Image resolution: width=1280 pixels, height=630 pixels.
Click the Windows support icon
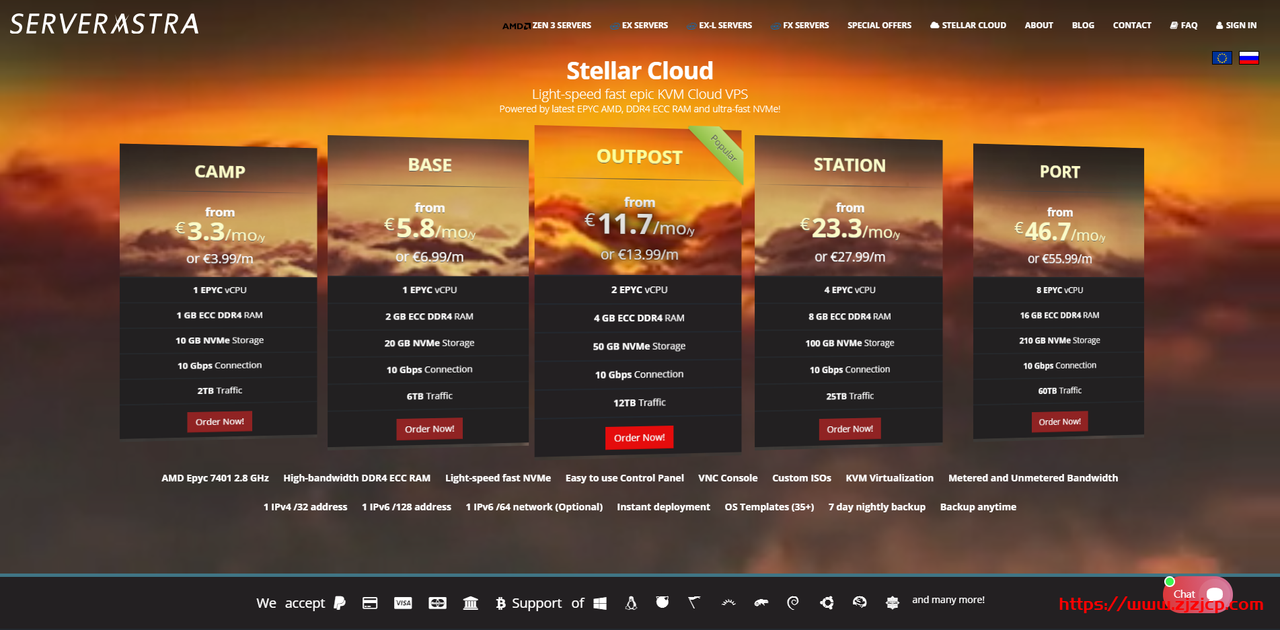[600, 603]
